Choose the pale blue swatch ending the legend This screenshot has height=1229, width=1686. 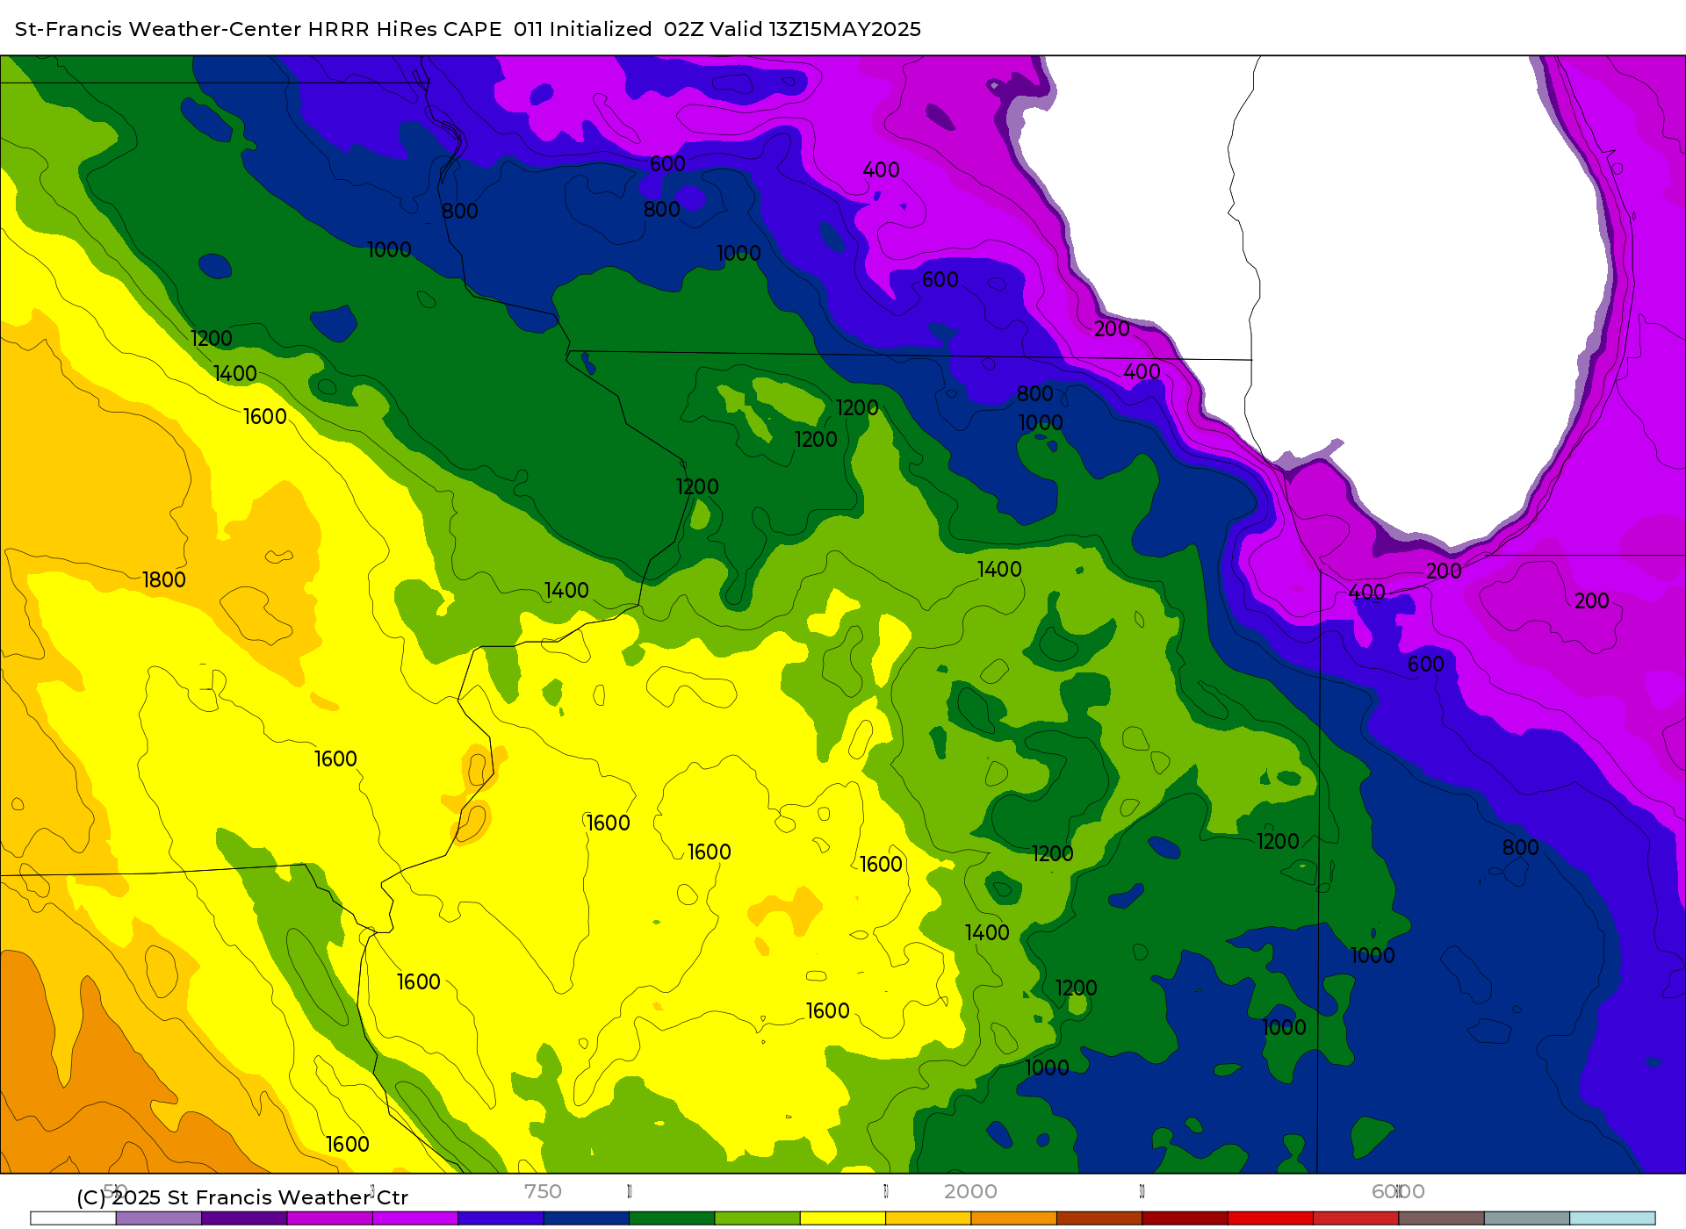(1612, 1218)
